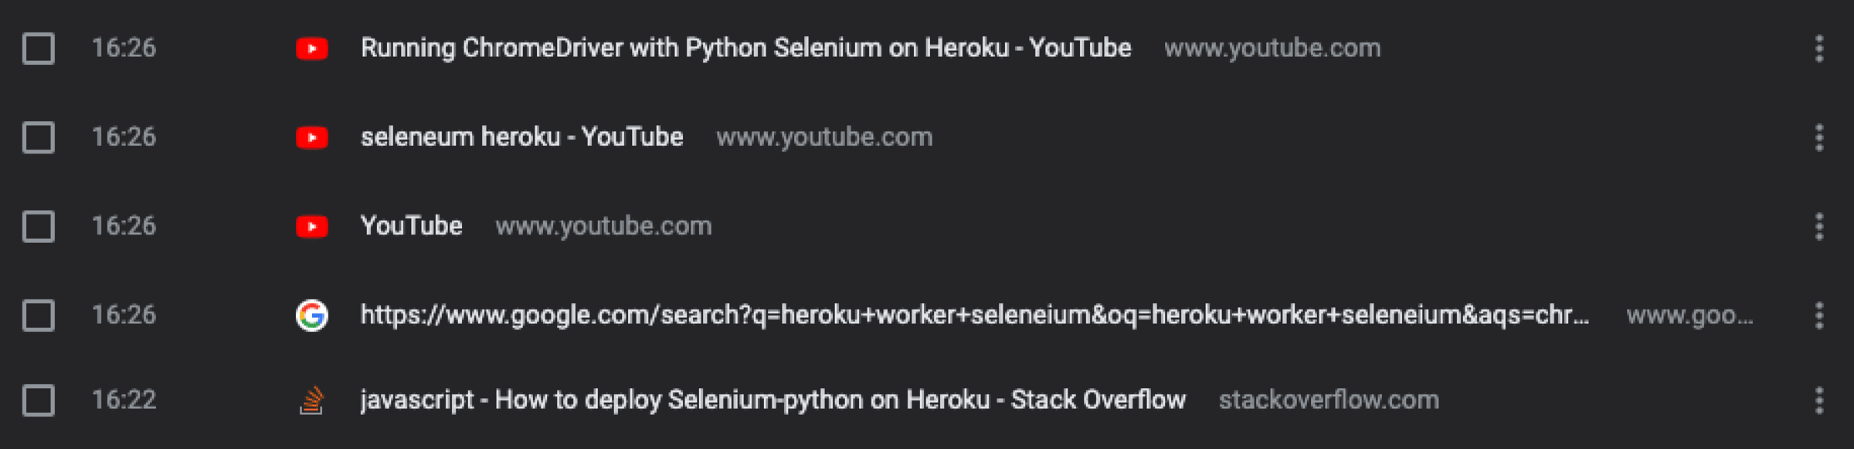
Task: Visit the plain YouTube history link
Action: [x=411, y=225]
